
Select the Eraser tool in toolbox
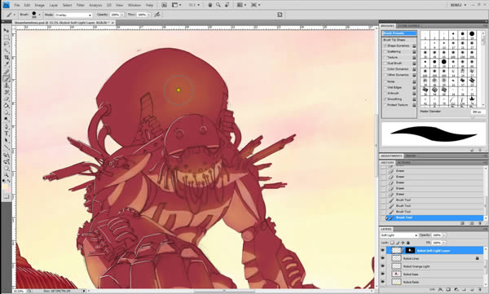(6, 99)
